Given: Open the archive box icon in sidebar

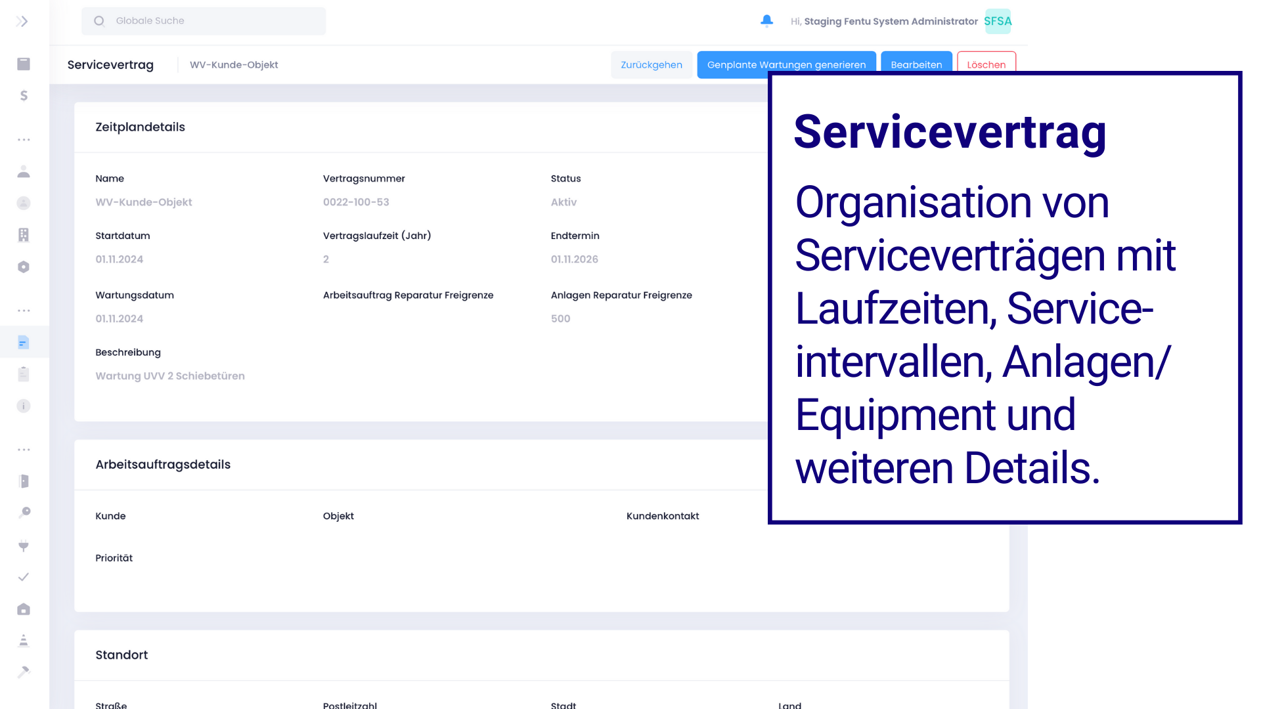Looking at the screenshot, I should pos(24,64).
